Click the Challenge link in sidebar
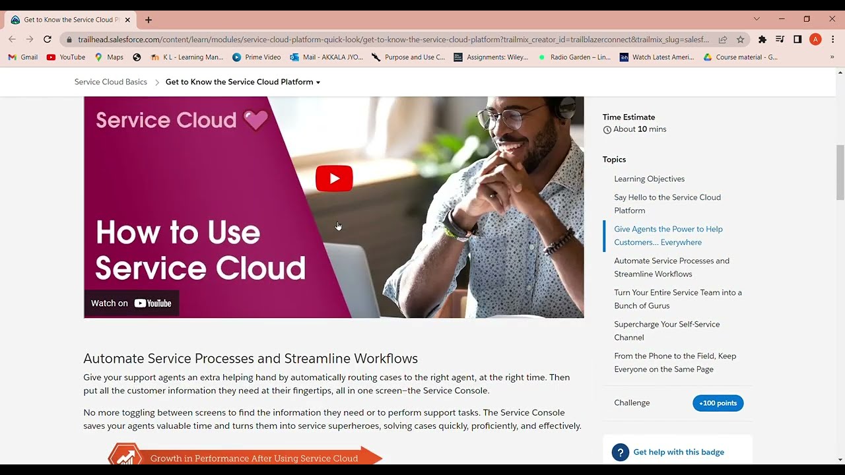Viewport: 845px width, 475px height. (632, 403)
